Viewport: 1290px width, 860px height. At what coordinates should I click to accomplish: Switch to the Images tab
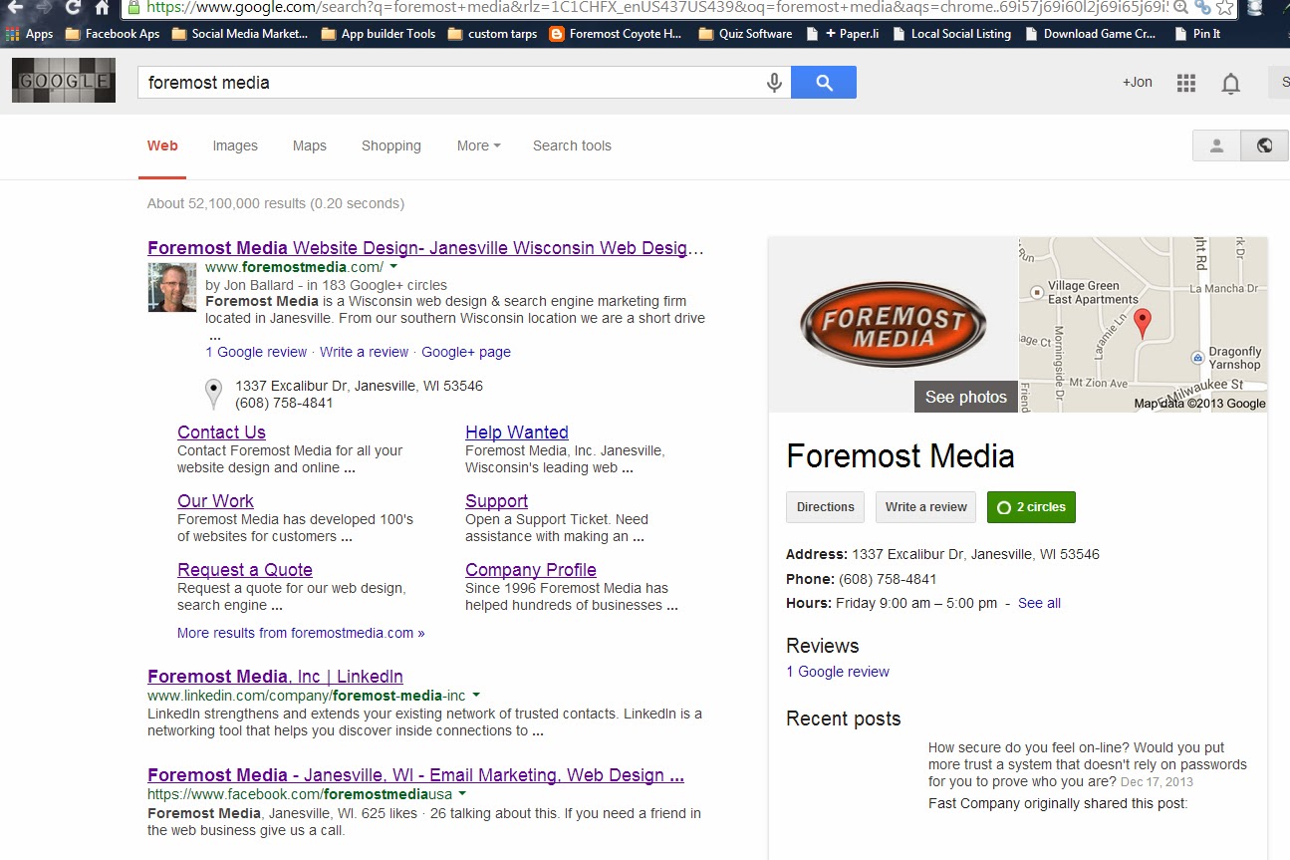(x=235, y=145)
